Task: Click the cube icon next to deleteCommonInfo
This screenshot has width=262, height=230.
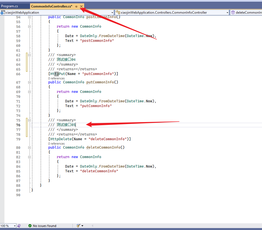Action: tap(233, 12)
